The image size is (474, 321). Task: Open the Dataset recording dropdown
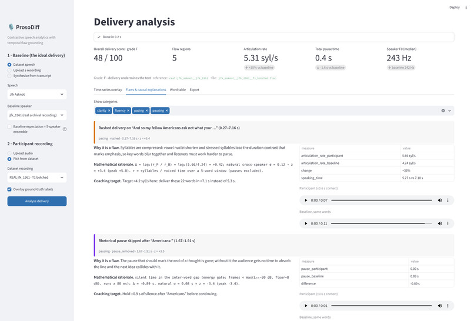coord(37,178)
